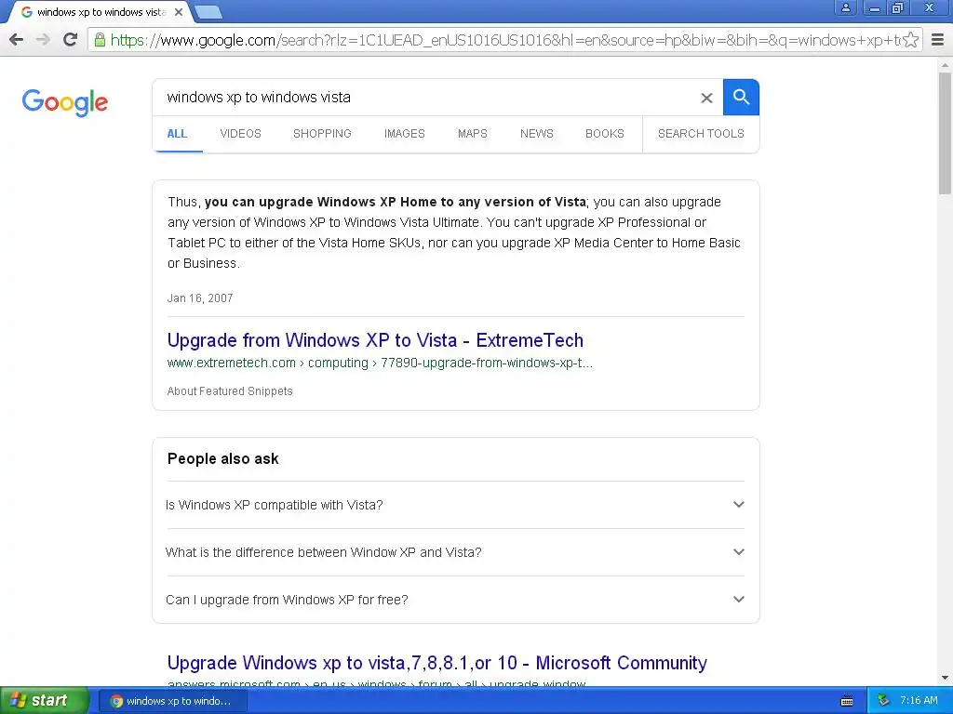The width and height of the screenshot is (953, 714).
Task: Open SEARCH TOOLS
Action: click(701, 134)
